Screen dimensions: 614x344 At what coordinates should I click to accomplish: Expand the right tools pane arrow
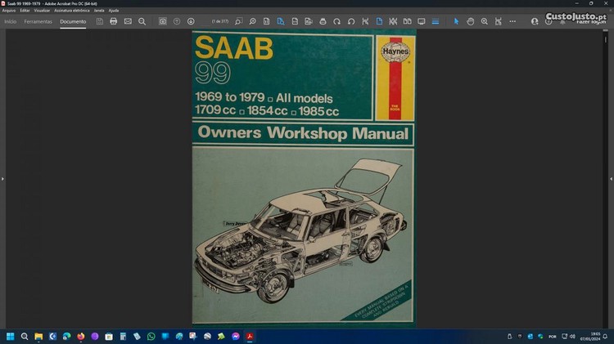[611, 178]
